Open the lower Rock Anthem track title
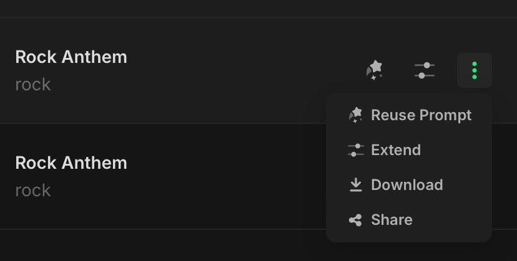Image resolution: width=517 pixels, height=261 pixels. point(71,163)
